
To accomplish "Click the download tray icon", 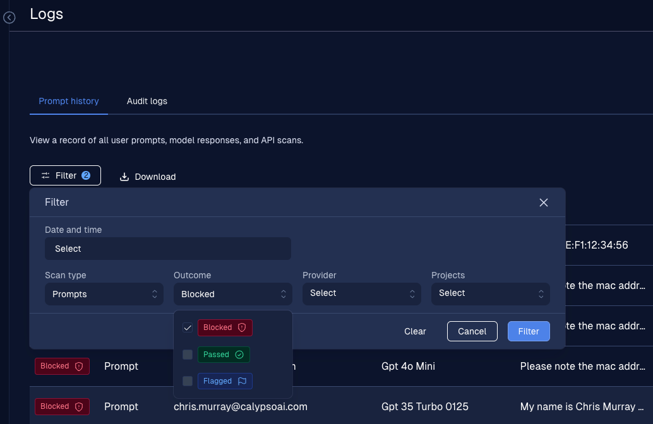I will pos(124,177).
